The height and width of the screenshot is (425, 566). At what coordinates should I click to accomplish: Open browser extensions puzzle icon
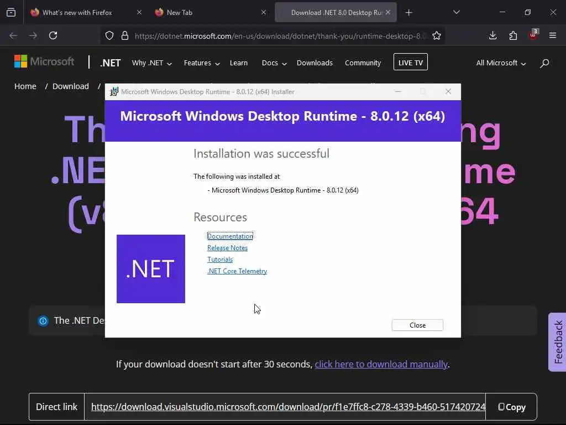[x=513, y=35]
